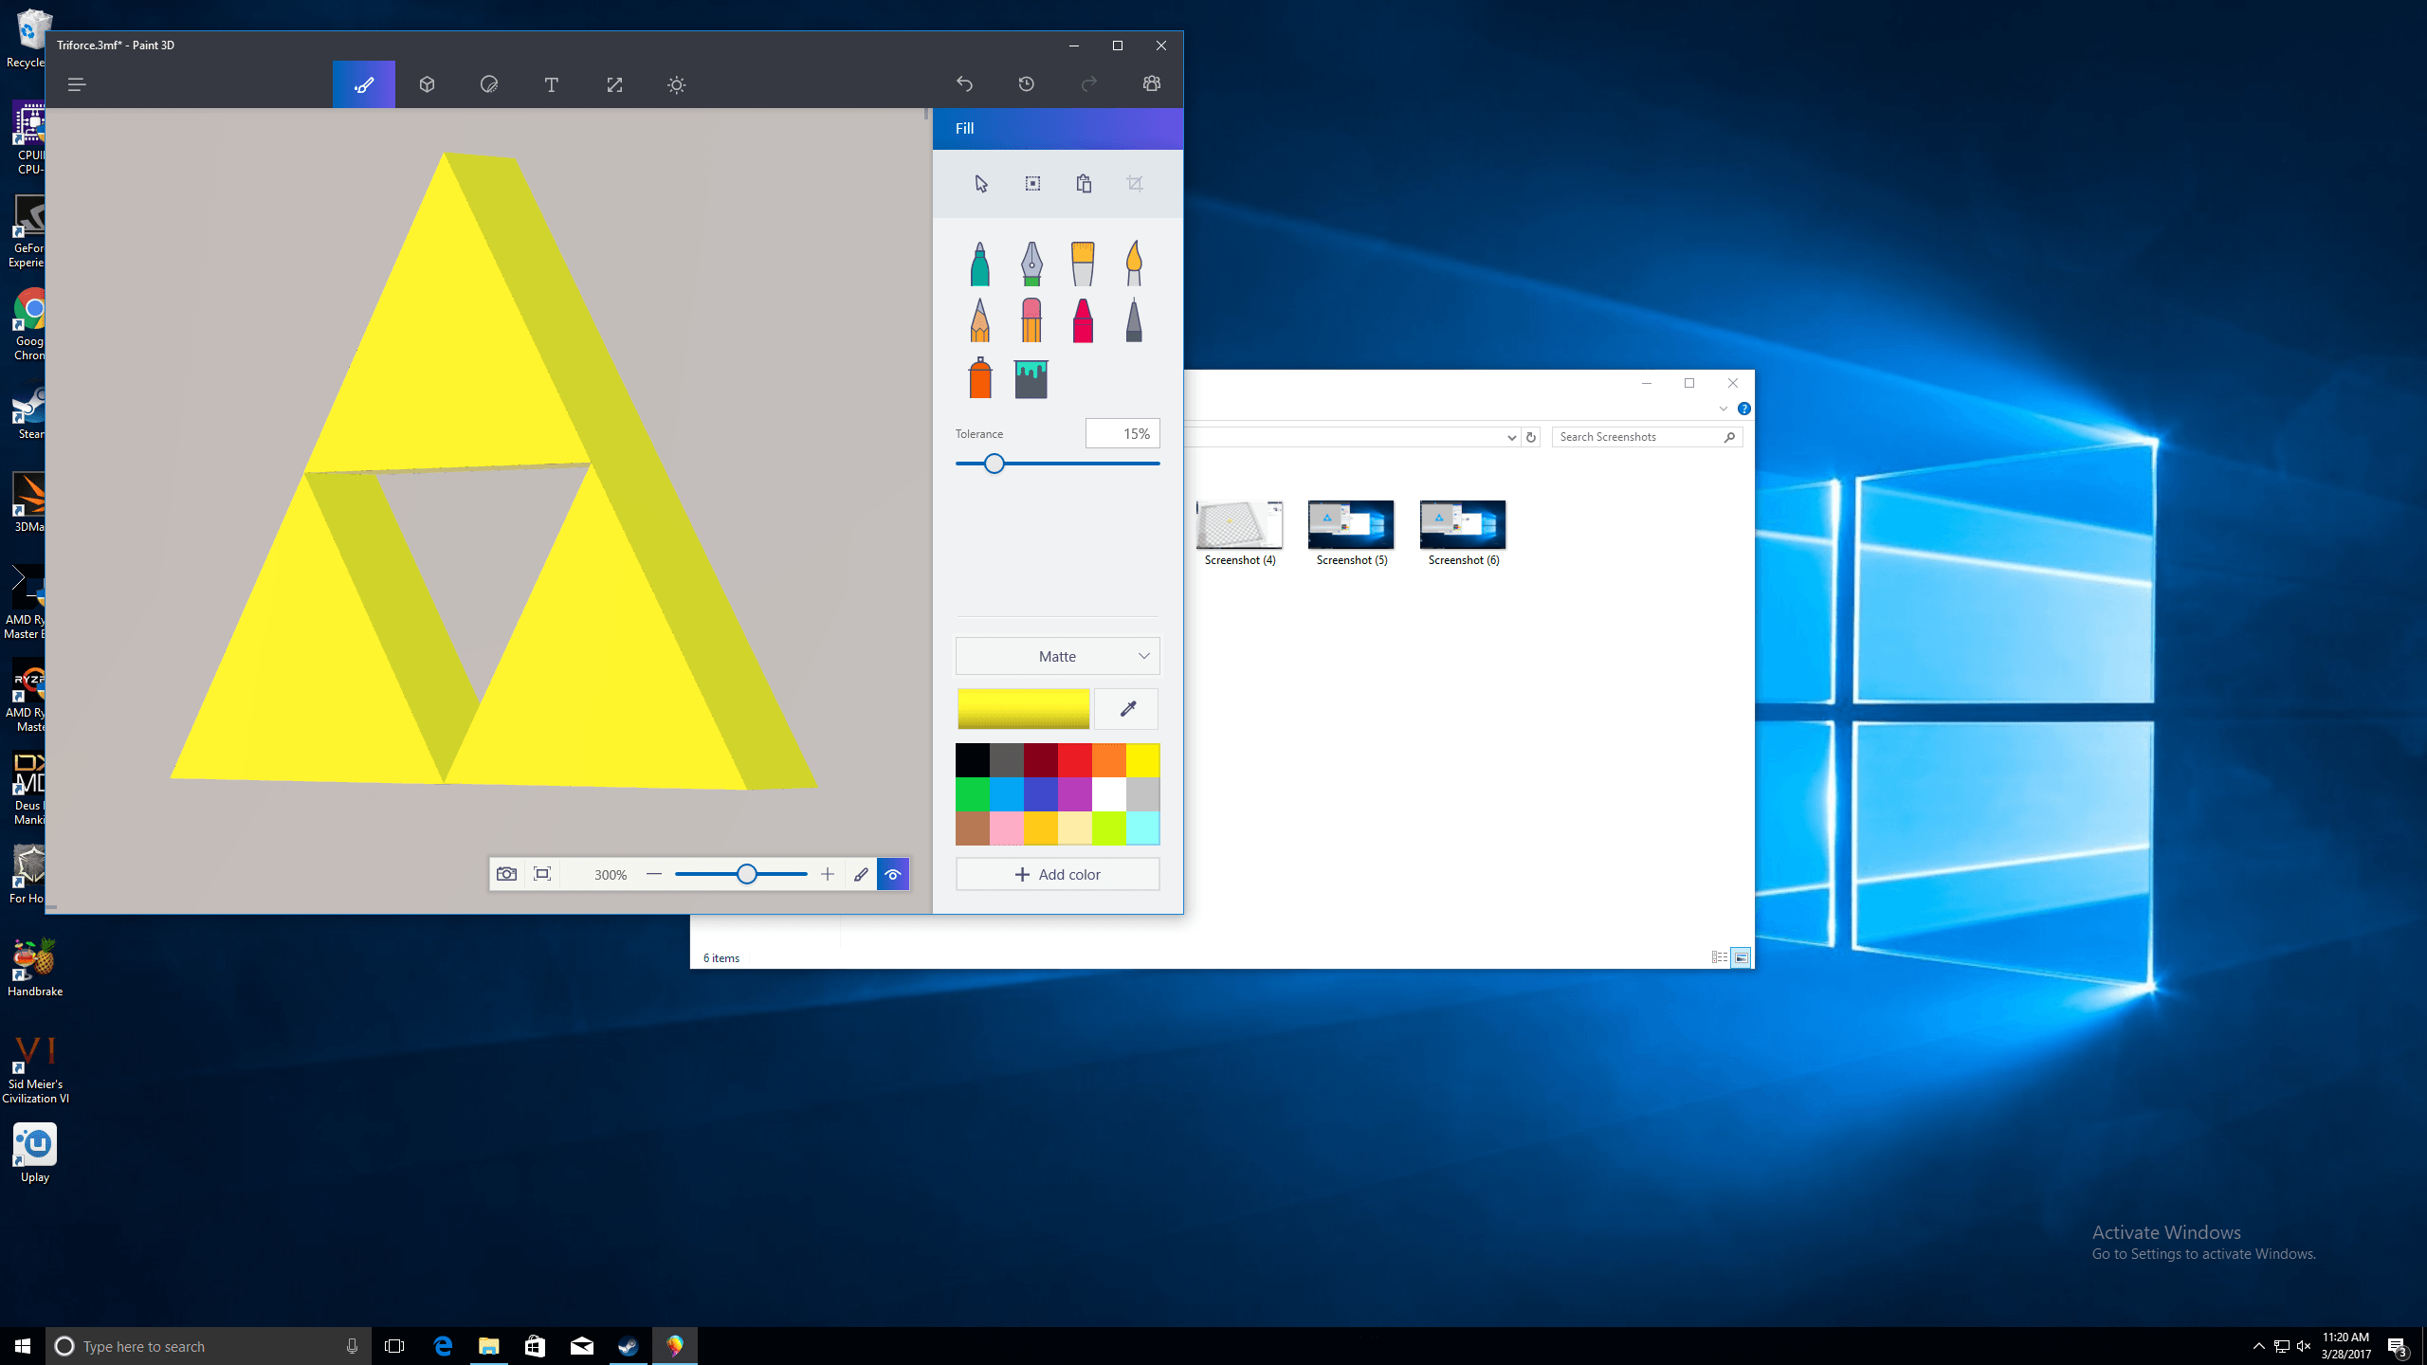Open the History panel
The width and height of the screenshot is (2427, 1365).
coord(1027,84)
